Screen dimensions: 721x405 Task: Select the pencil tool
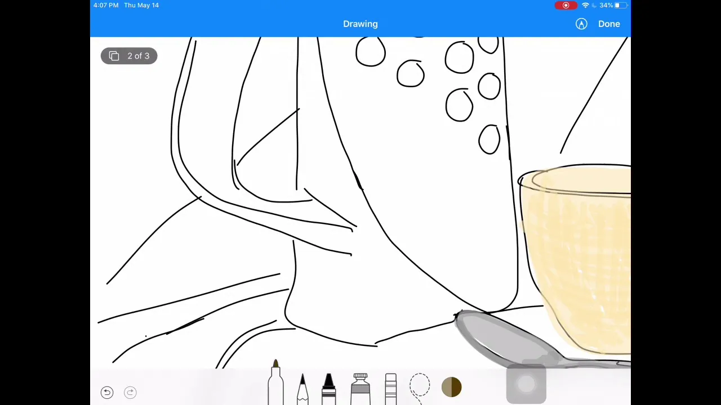302,388
